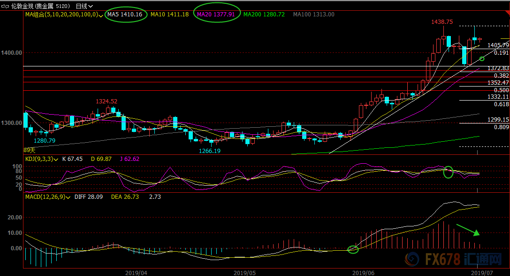
Task: Click the 2019/04 date axis label
Action: (x=136, y=273)
